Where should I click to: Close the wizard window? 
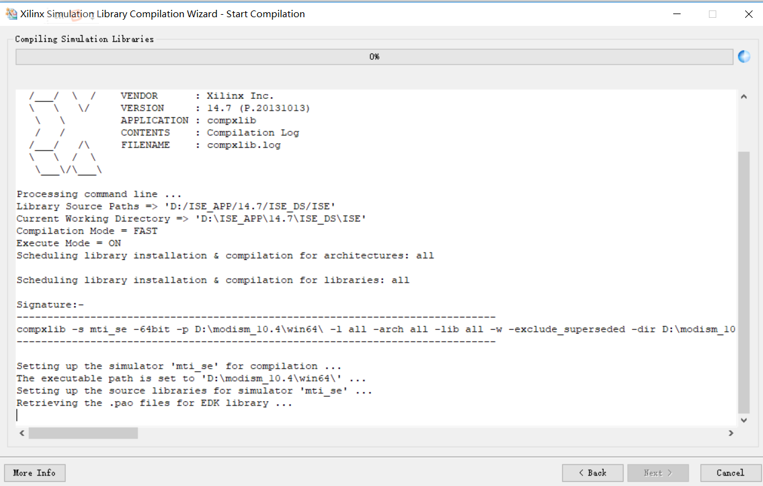(748, 14)
